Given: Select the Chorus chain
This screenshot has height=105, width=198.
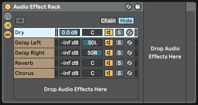Looking at the screenshot, I should (x=34, y=73).
